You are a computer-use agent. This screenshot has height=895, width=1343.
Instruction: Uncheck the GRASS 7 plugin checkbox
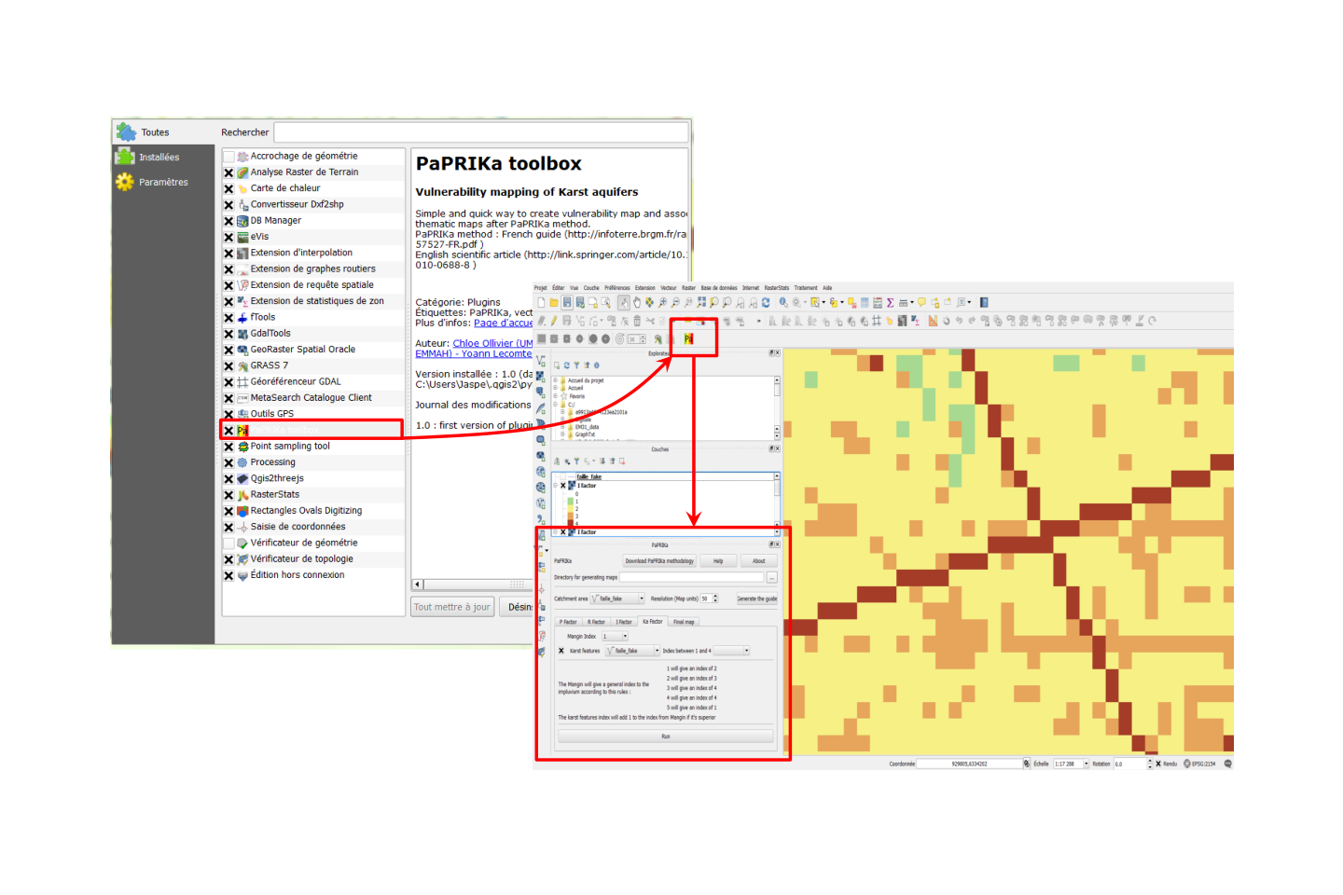coord(228,365)
